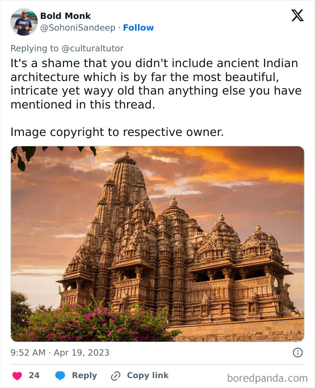Open the tweet info circle icon
The height and width of the screenshot is (388, 315).
coord(298,352)
